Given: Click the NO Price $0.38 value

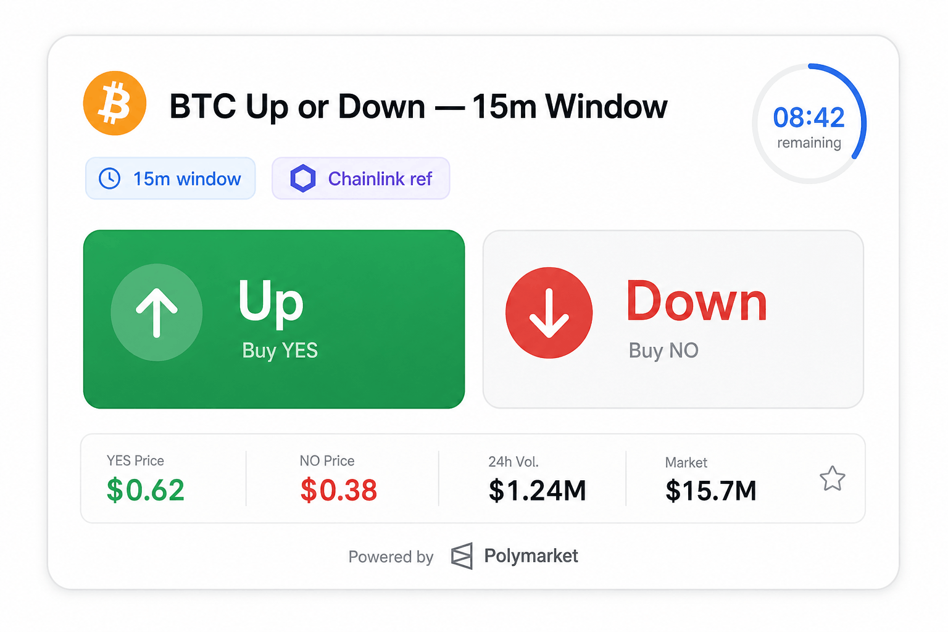Looking at the screenshot, I should pos(338,490).
